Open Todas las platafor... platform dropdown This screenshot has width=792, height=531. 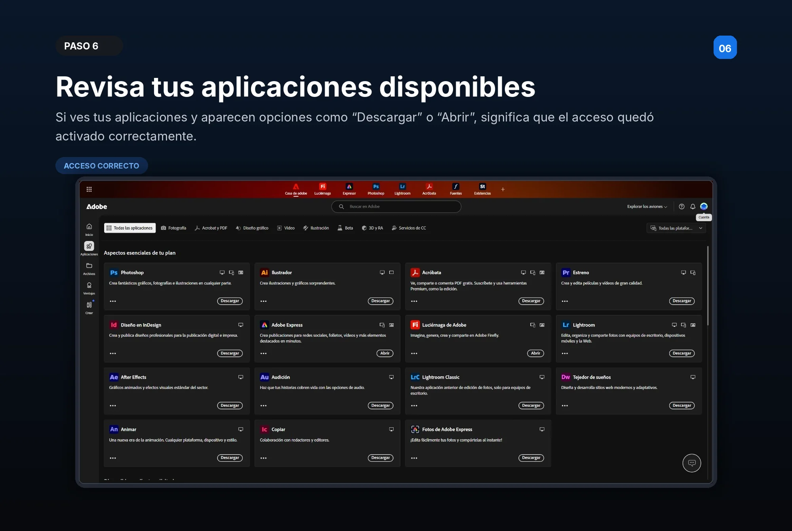pos(676,228)
